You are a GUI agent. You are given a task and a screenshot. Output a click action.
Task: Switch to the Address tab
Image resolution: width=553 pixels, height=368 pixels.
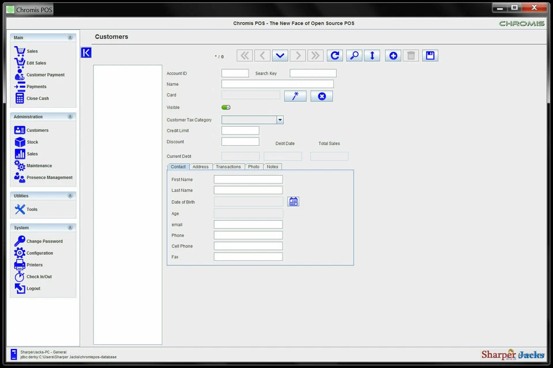tap(200, 166)
